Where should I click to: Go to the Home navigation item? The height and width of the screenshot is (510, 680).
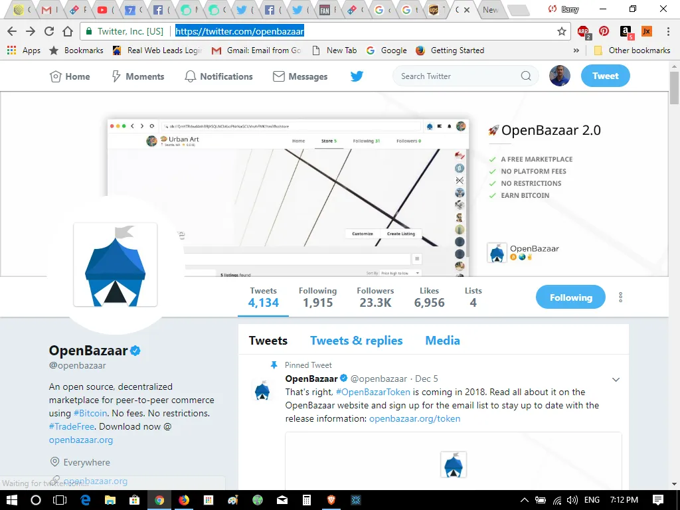(70, 76)
